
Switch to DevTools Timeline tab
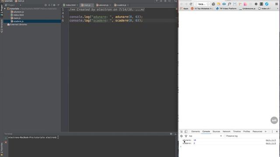237,132
